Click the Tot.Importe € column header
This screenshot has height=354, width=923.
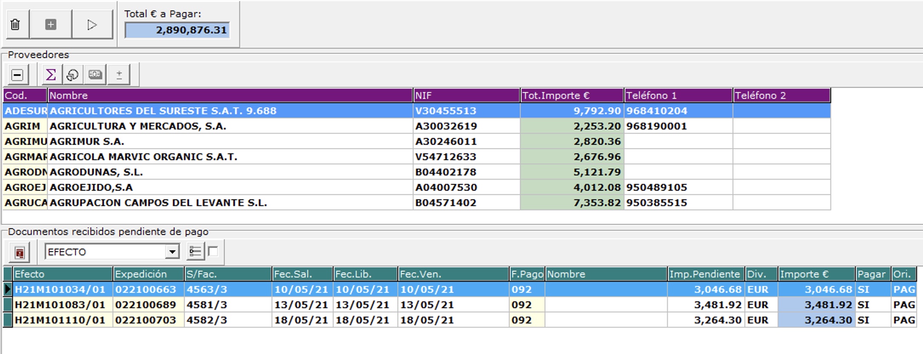coord(571,95)
